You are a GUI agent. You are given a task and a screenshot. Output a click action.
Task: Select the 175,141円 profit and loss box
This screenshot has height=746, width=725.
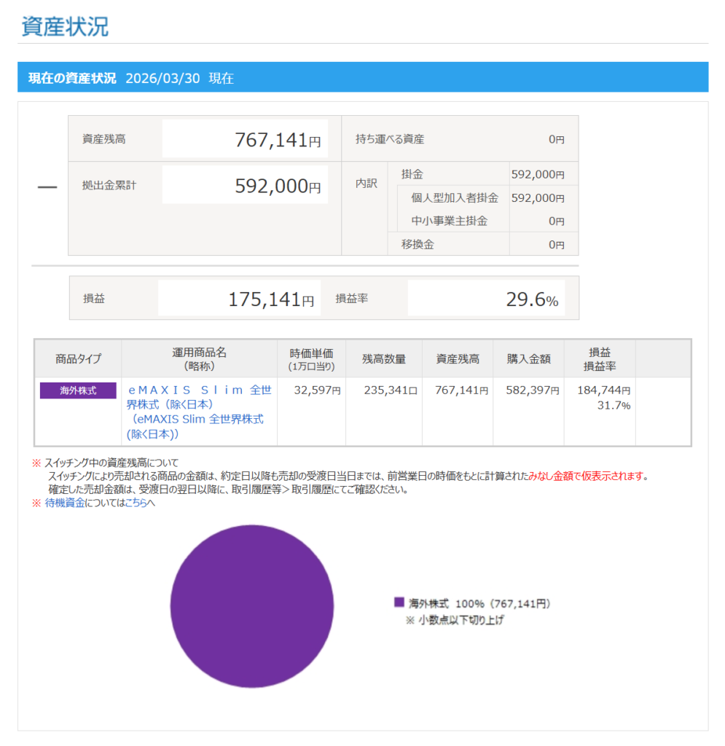[239, 298]
